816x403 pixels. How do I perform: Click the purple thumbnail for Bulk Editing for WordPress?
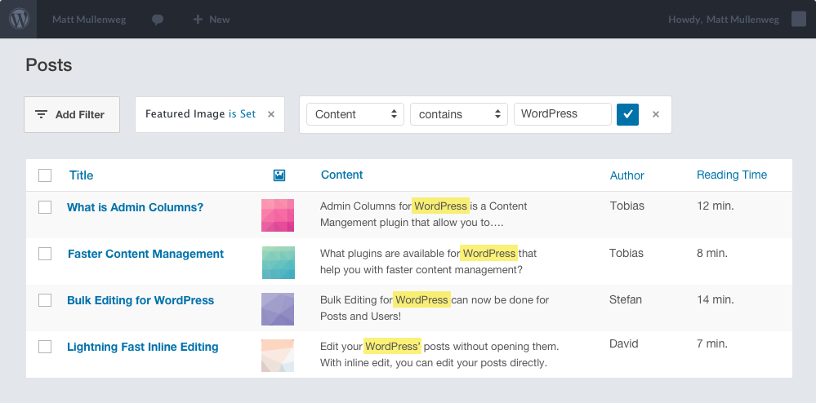278,309
